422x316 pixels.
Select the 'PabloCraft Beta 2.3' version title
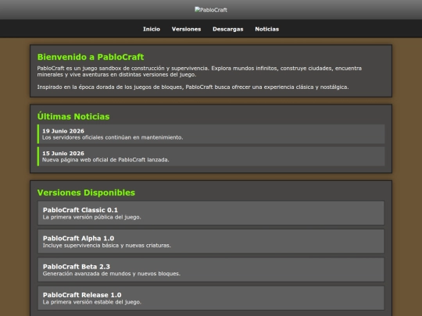[x=77, y=267]
